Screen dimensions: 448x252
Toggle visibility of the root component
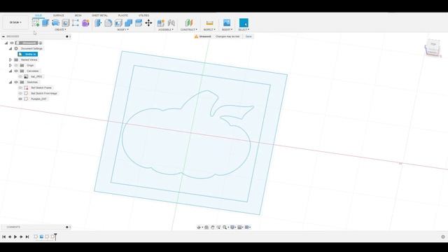point(12,43)
